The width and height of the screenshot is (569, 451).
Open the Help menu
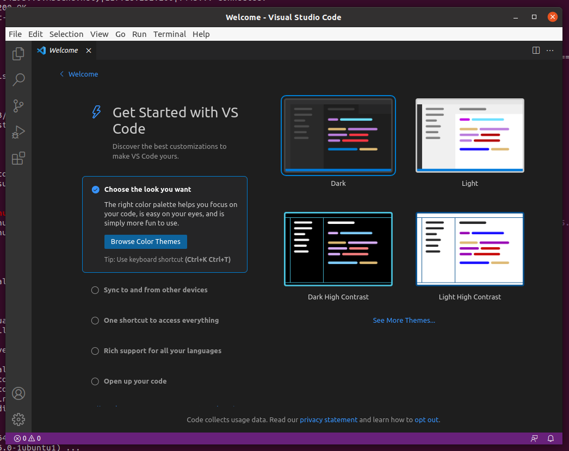coord(201,34)
